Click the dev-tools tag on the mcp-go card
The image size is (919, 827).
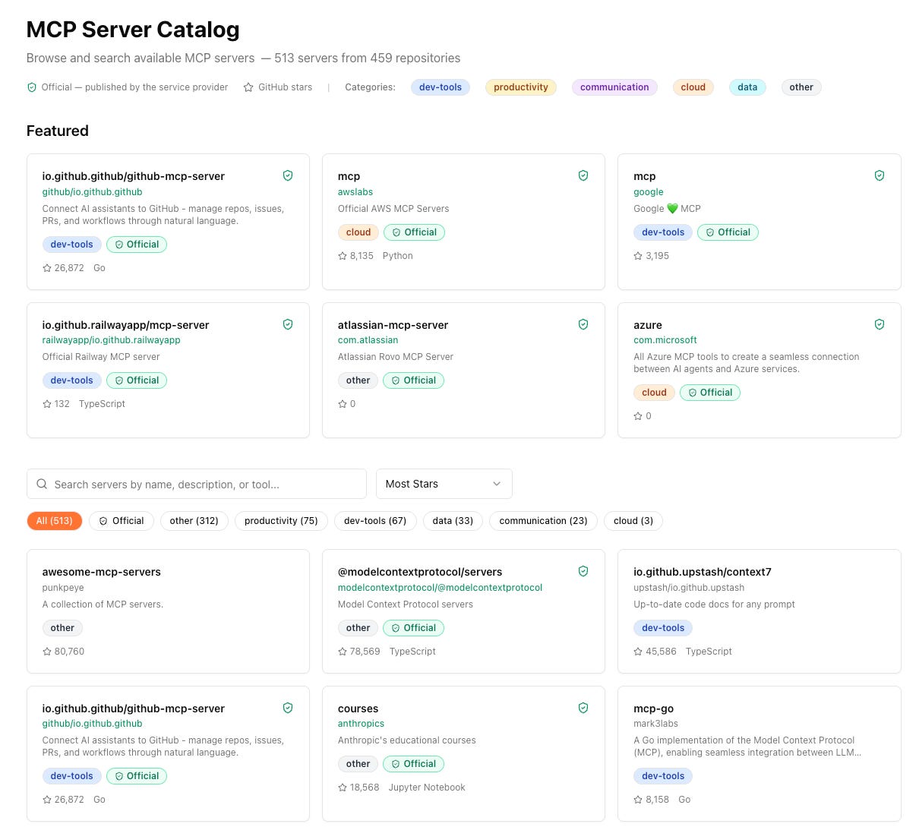663,776
